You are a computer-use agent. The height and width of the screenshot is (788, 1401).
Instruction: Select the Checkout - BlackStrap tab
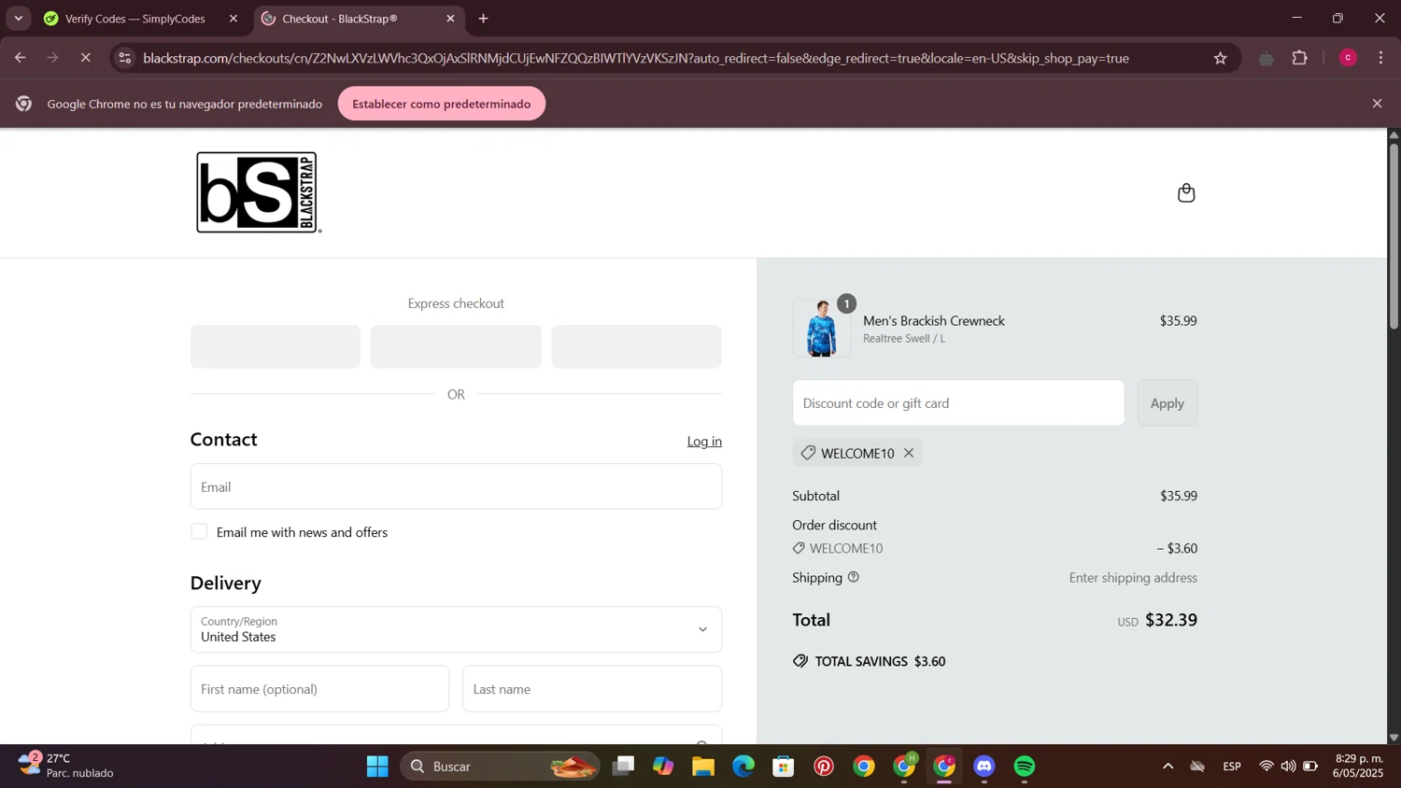[x=359, y=19]
